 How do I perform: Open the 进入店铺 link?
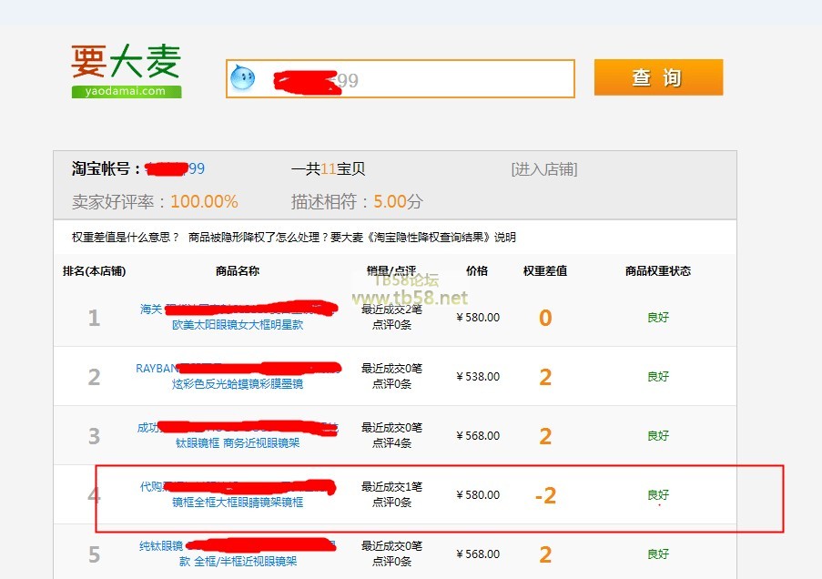click(x=544, y=169)
